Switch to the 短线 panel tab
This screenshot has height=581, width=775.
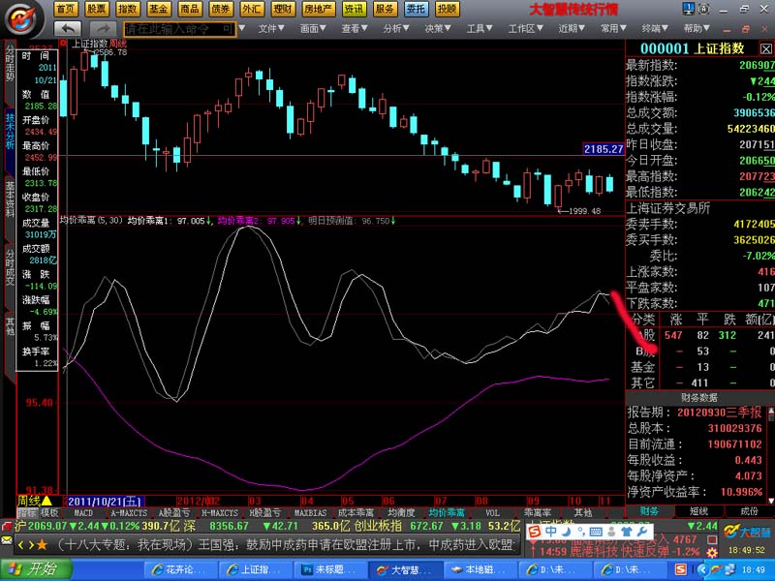[698, 511]
